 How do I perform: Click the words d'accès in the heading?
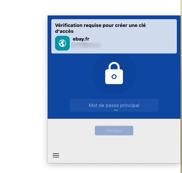[x=64, y=31]
